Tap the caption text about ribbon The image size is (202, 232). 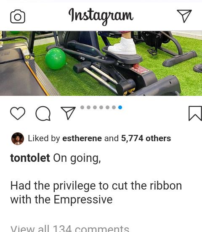pyautogui.click(x=96, y=192)
